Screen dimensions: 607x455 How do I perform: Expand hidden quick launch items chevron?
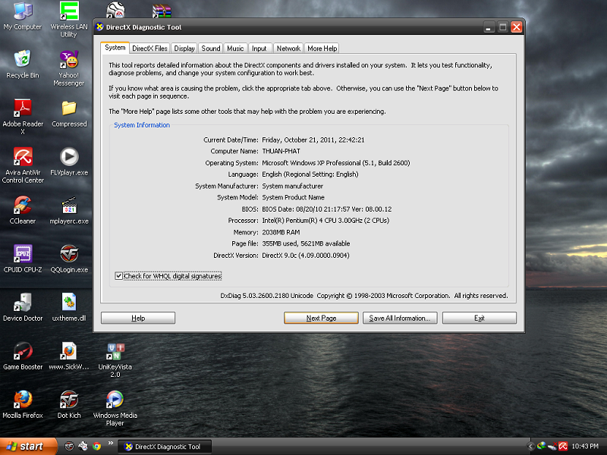(x=112, y=444)
